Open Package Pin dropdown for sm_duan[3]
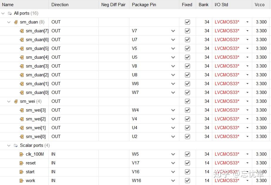Screen dimensions: 271x185 (x=173, y=66)
